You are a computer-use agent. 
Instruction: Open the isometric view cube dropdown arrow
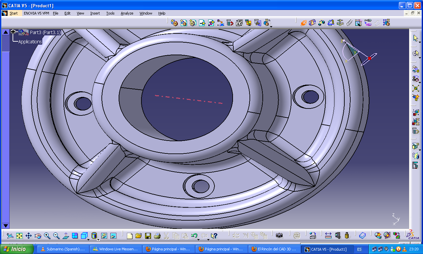89,239
